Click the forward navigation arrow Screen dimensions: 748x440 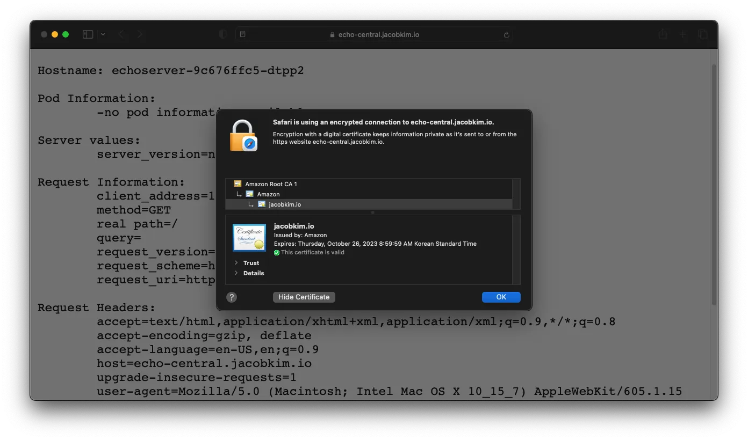point(140,34)
